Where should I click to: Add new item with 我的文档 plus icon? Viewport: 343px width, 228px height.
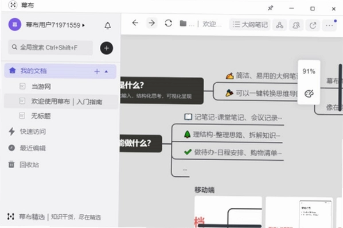(x=97, y=71)
